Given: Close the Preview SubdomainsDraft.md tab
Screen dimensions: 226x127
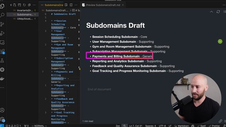Looking at the screenshot, I should pyautogui.click(x=123, y=5).
